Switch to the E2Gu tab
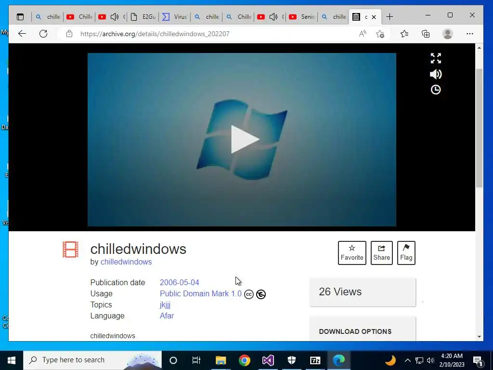The image size is (493, 370). click(x=143, y=17)
